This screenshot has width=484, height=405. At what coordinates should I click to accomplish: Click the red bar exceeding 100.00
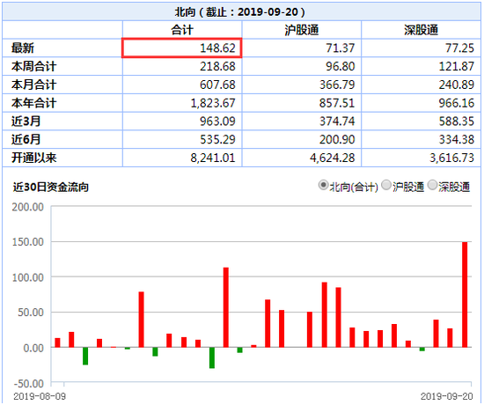click(226, 307)
